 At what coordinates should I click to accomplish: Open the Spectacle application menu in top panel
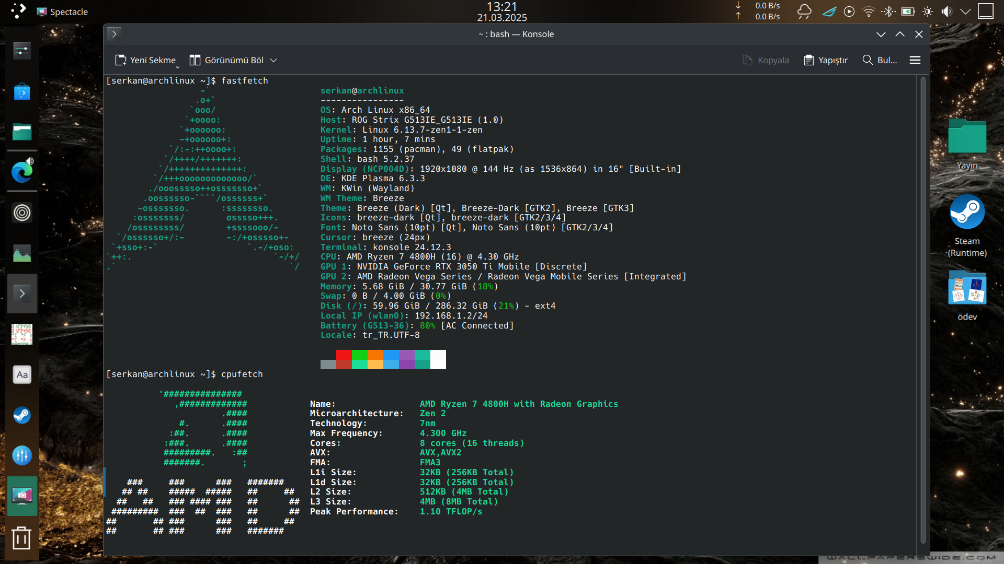62,11
